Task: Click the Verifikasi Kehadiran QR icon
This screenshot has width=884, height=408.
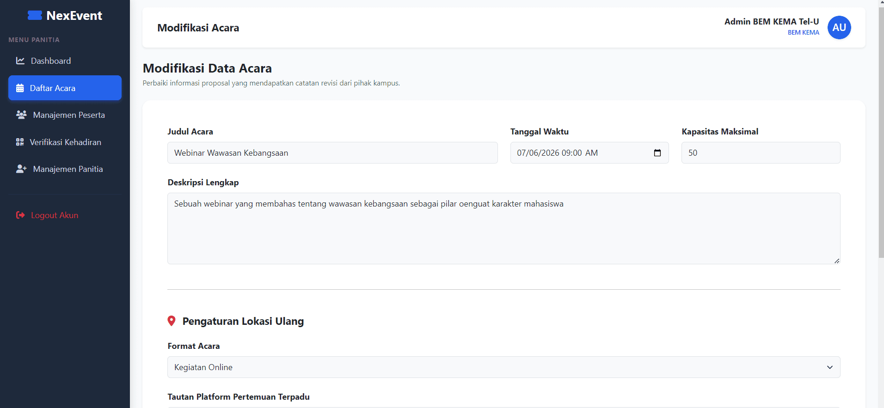Action: [20, 142]
